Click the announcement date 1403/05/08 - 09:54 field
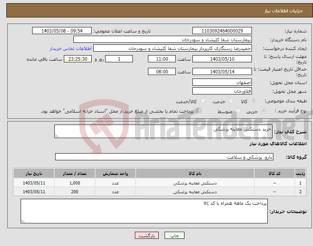313x246 pixels. tap(62, 31)
